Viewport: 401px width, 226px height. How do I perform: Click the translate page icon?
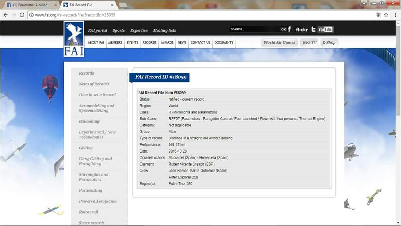pyautogui.click(x=378, y=15)
